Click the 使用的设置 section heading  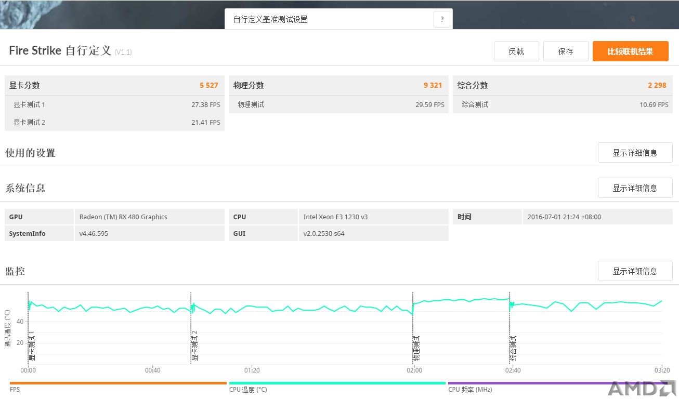coord(30,153)
